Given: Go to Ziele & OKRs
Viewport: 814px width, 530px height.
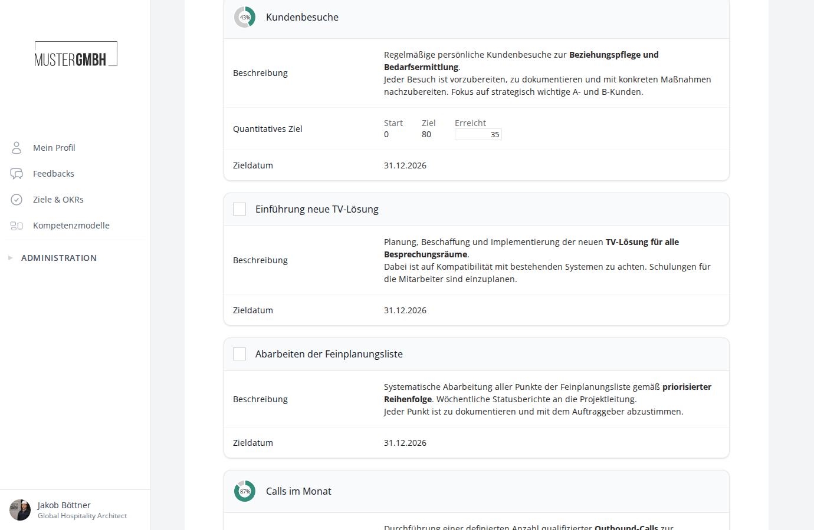Looking at the screenshot, I should pos(58,200).
